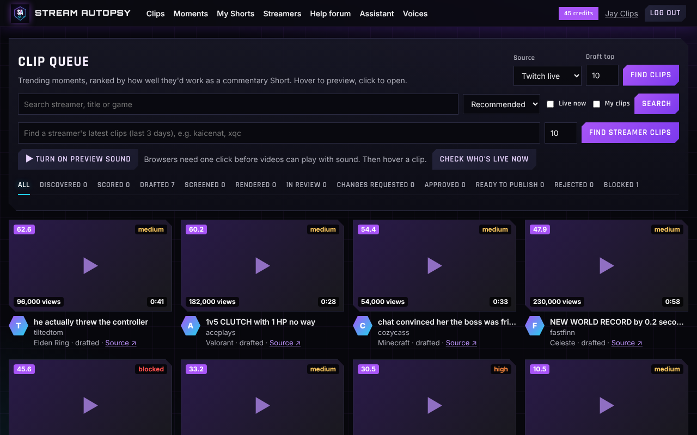This screenshot has height=435, width=697.
Task: Click tiltedtom's hexagon avatar icon
Action: pyautogui.click(x=19, y=326)
